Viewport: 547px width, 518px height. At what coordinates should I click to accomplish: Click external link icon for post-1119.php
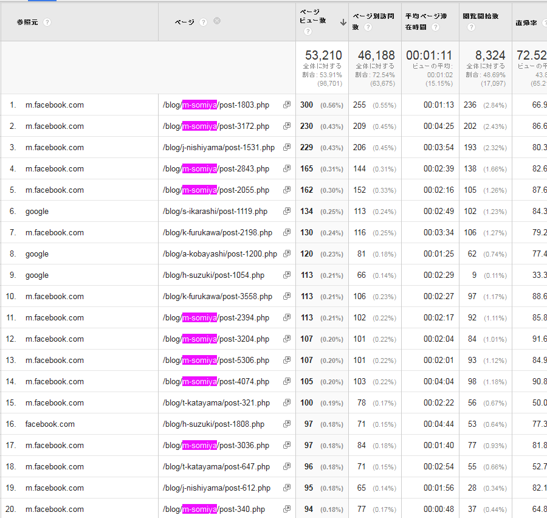coord(287,212)
